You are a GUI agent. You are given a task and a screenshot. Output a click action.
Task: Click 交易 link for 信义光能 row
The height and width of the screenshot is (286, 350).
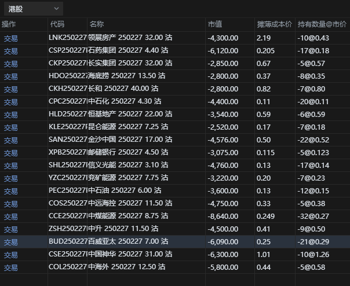coord(10,166)
